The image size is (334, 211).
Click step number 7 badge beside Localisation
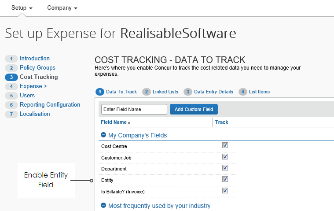tap(11, 114)
